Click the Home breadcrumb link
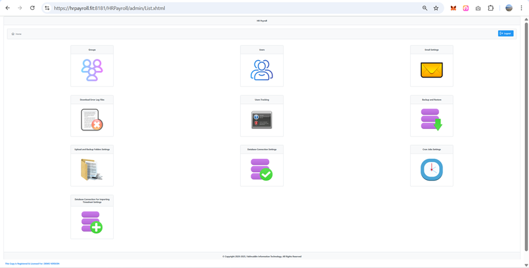Viewport: 529px width, 268px height. pyautogui.click(x=18, y=34)
